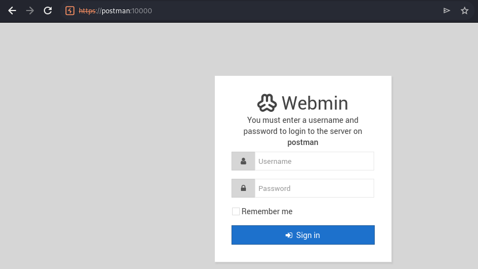Open the insecure connection warning icon

click(x=70, y=11)
